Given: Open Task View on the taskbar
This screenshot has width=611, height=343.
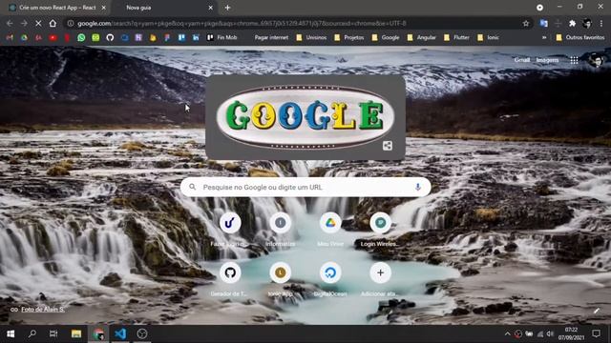Looking at the screenshot, I should (53, 333).
